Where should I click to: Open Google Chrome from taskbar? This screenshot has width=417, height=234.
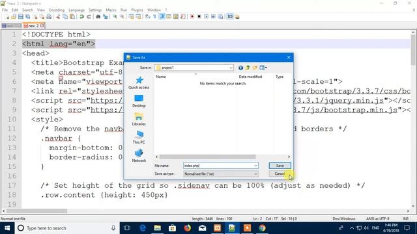tap(262, 228)
